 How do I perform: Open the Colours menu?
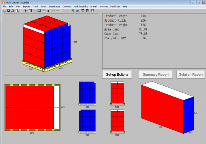pyautogui.click(x=67, y=6)
